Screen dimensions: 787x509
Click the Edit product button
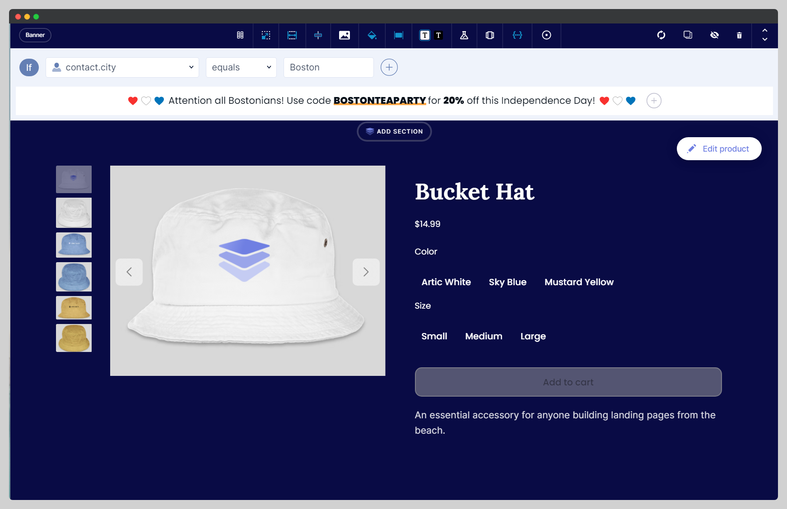pyautogui.click(x=719, y=149)
